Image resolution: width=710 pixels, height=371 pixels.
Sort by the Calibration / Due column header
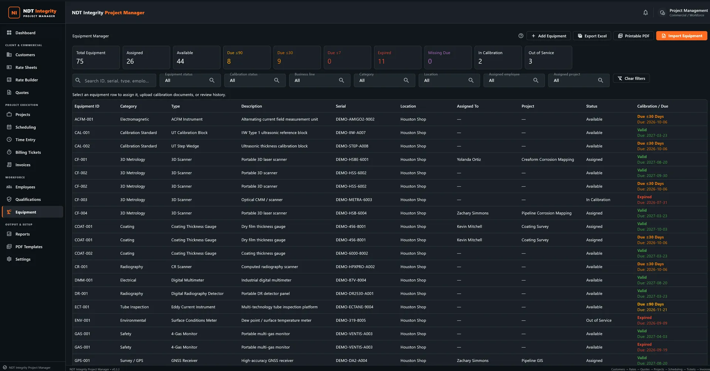pos(652,106)
